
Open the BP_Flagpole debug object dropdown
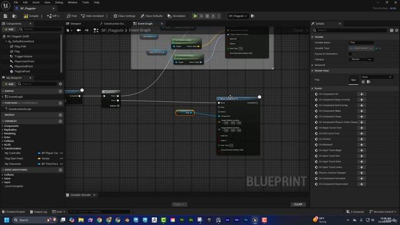237,16
